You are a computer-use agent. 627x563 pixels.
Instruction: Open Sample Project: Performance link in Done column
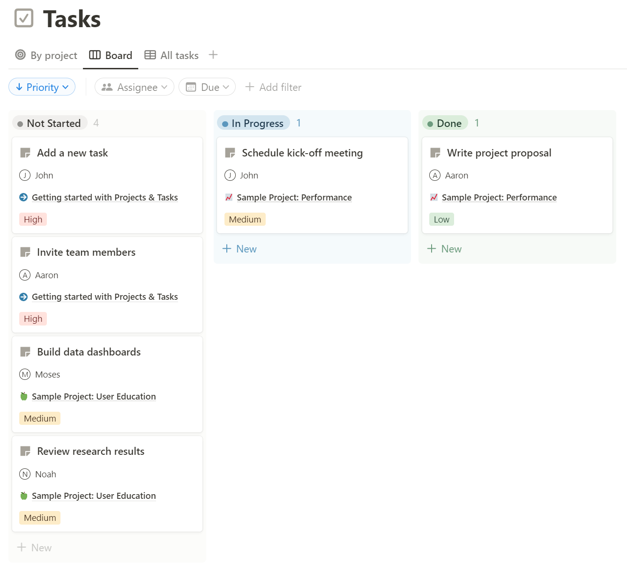click(x=499, y=197)
